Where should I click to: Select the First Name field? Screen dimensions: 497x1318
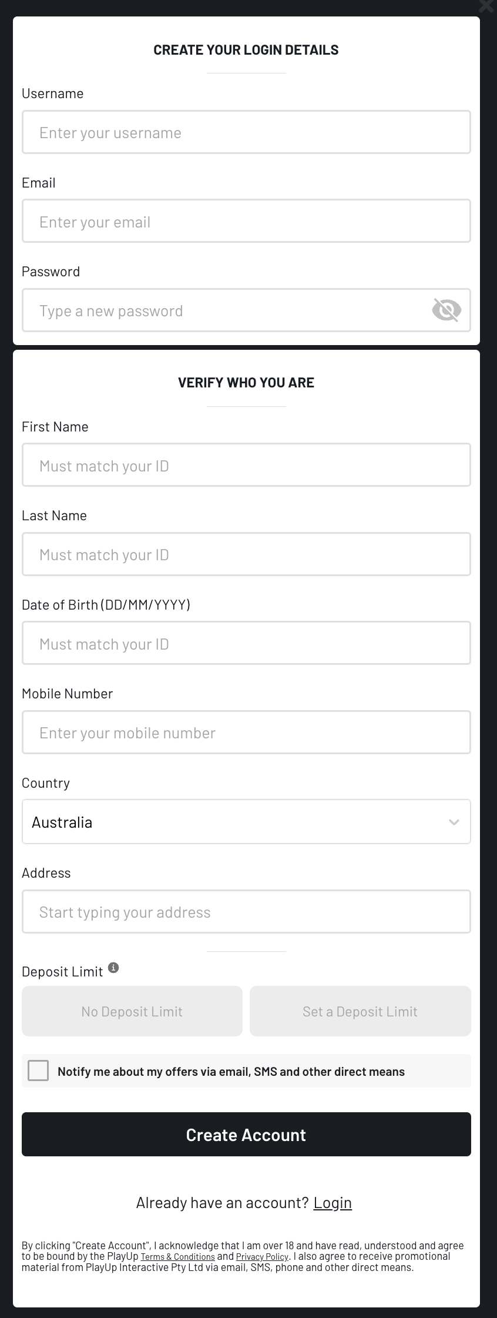246,465
